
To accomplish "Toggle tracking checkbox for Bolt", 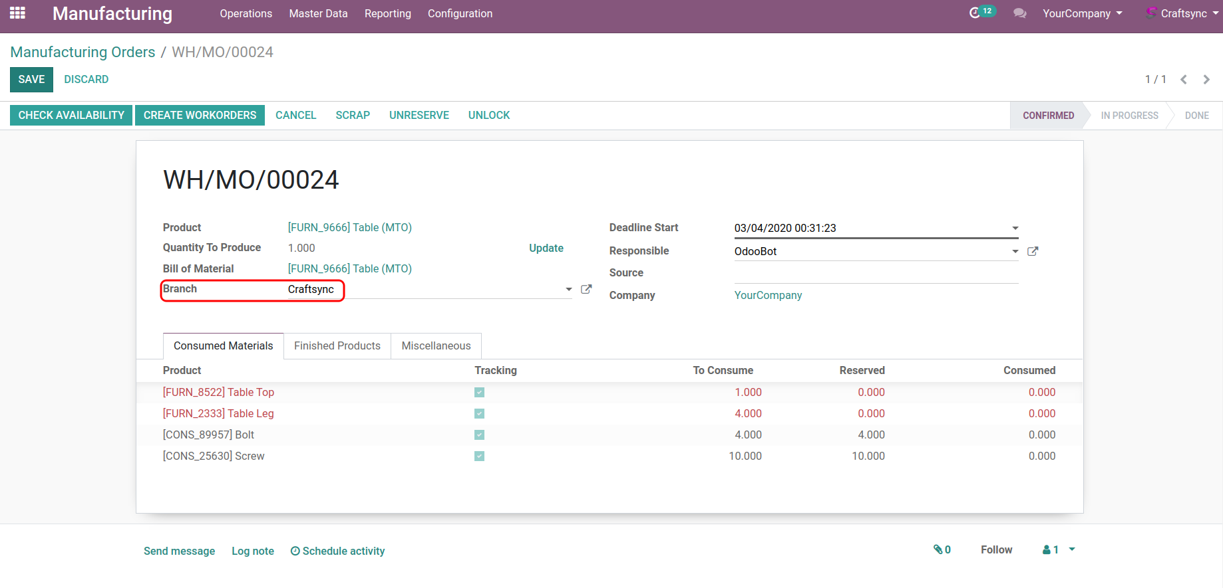I will click(x=479, y=435).
